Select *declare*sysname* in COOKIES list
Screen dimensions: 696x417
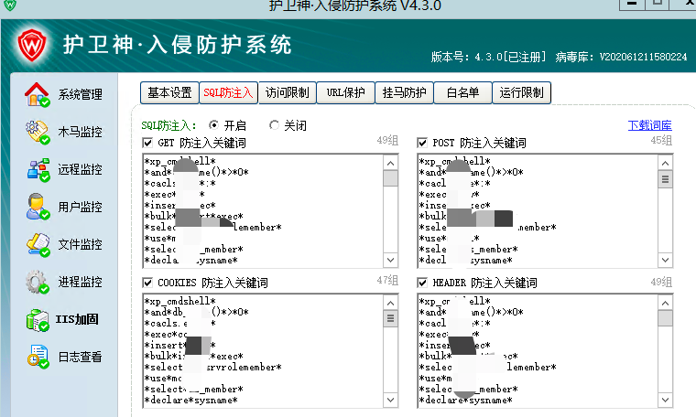coord(190,401)
